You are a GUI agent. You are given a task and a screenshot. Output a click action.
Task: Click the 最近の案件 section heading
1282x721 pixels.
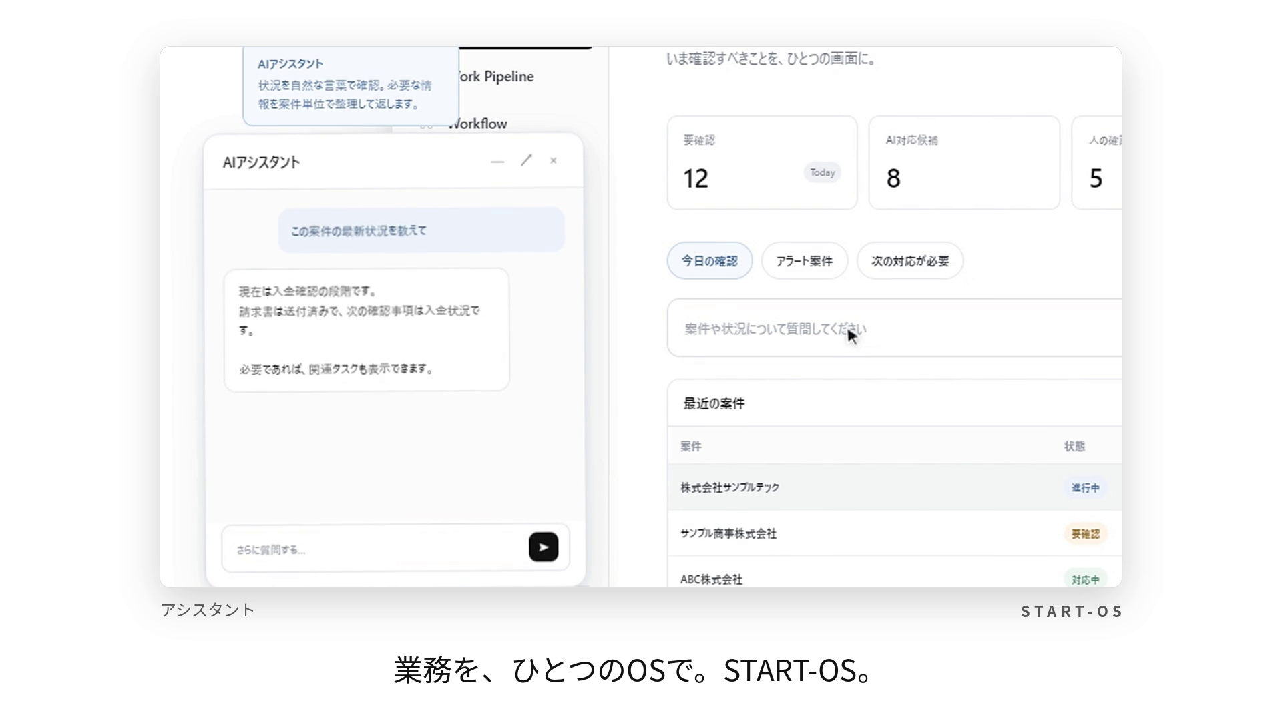coord(714,403)
